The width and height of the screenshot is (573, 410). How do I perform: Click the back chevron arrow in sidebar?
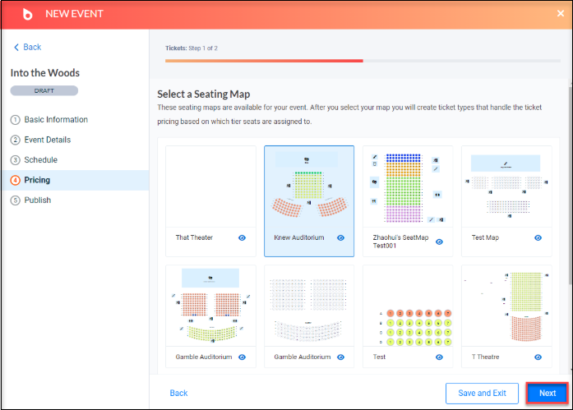point(16,47)
